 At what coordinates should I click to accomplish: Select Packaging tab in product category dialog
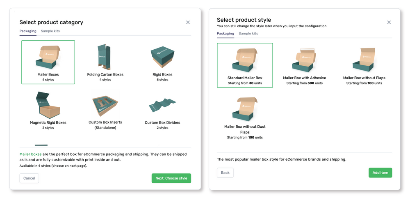coord(28,31)
